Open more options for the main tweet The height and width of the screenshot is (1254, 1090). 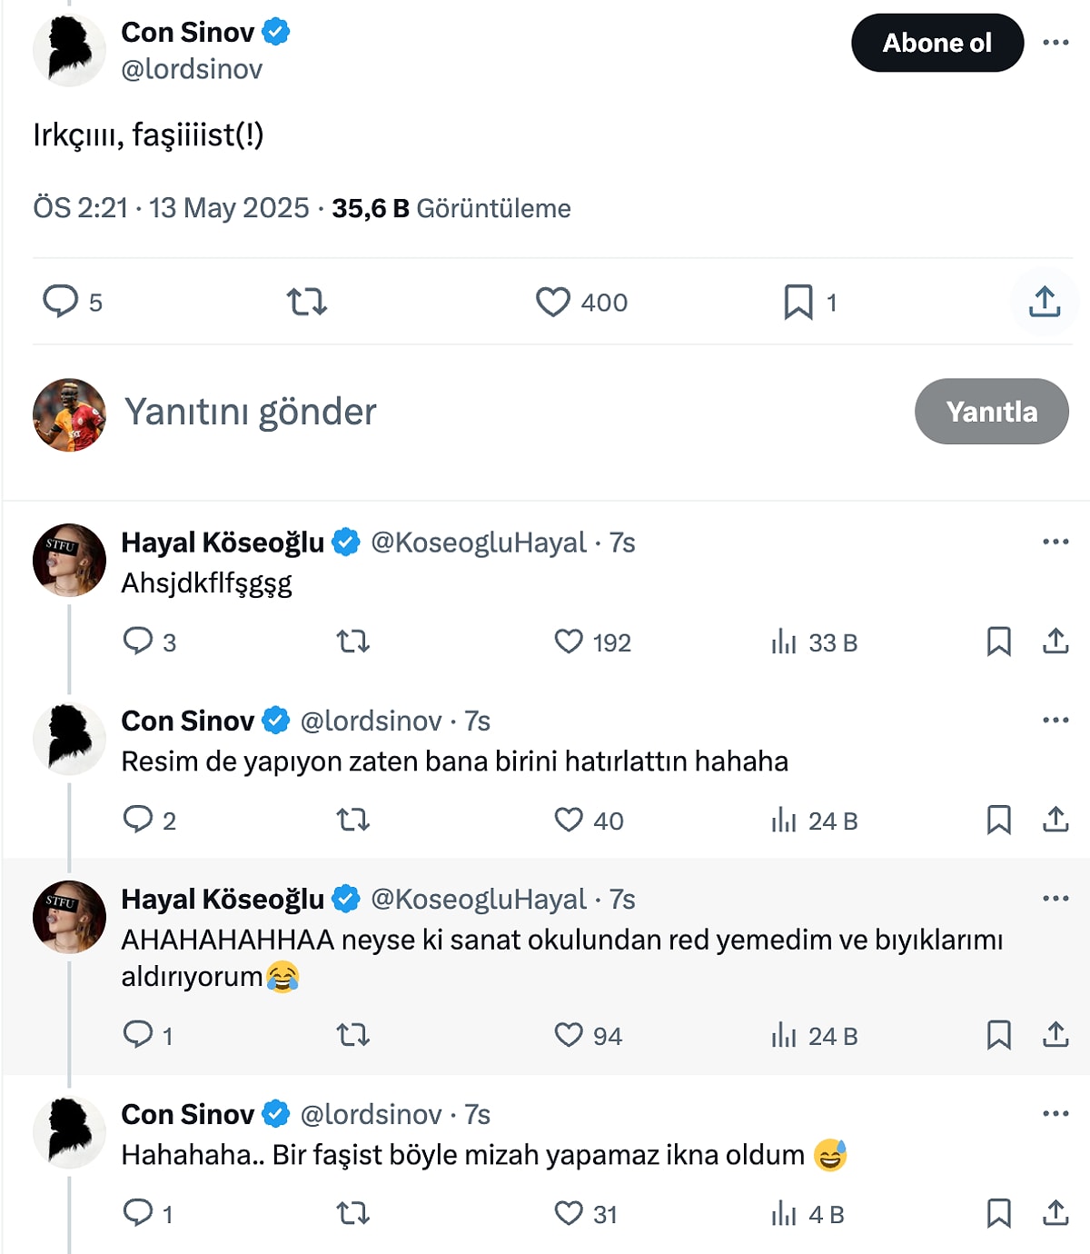click(x=1055, y=43)
